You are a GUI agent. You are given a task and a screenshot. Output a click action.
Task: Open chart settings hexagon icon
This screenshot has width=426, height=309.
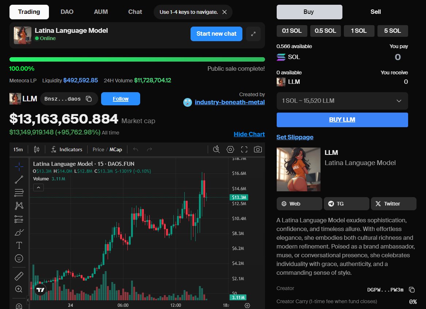tap(230, 149)
